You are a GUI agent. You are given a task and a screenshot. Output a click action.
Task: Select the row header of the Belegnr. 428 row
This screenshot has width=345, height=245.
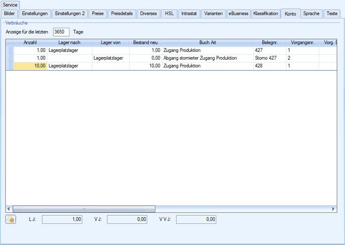[9, 66]
